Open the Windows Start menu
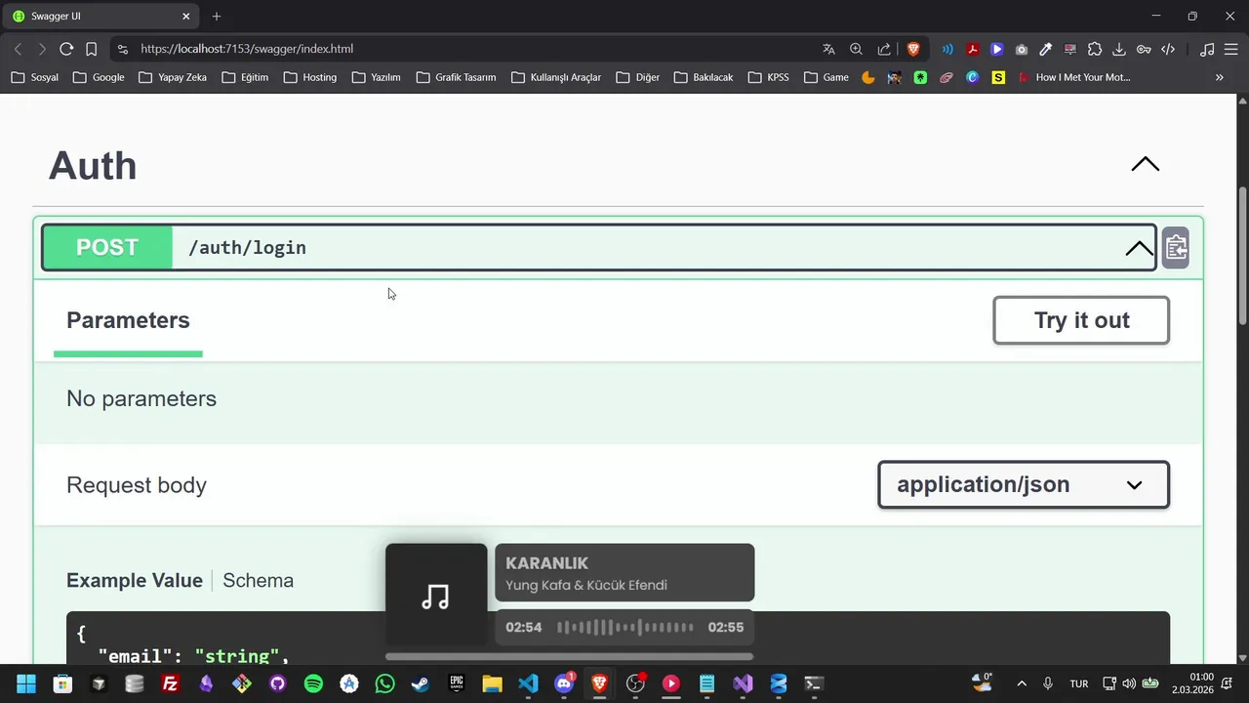 (x=26, y=683)
